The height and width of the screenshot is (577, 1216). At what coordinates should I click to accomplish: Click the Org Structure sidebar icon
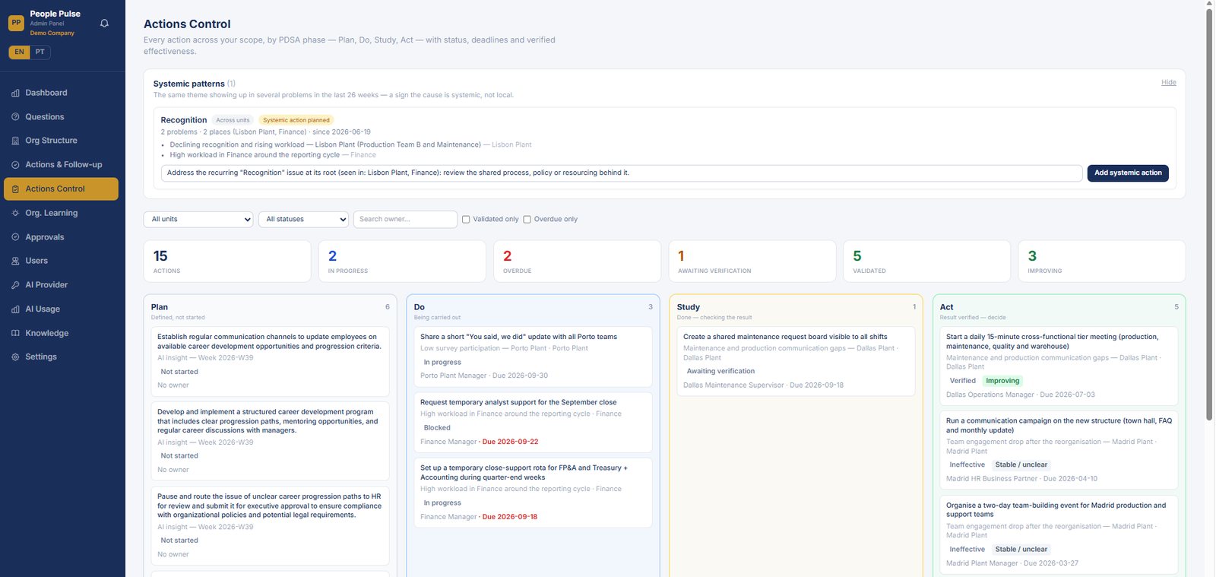(x=15, y=141)
